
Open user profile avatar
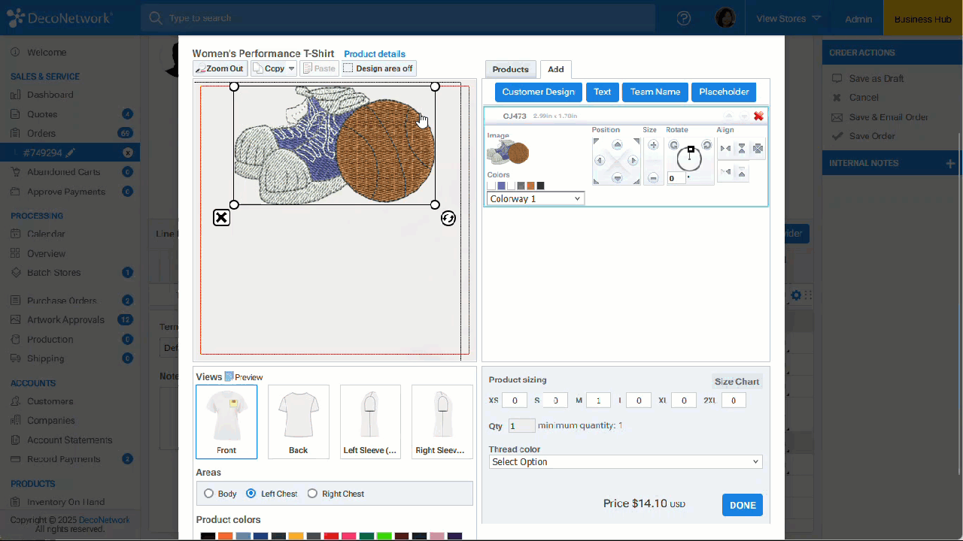click(725, 18)
